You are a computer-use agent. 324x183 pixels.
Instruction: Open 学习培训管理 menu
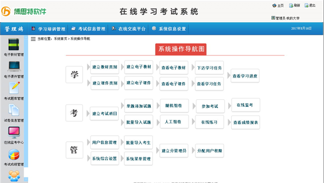pyautogui.click(x=48, y=29)
